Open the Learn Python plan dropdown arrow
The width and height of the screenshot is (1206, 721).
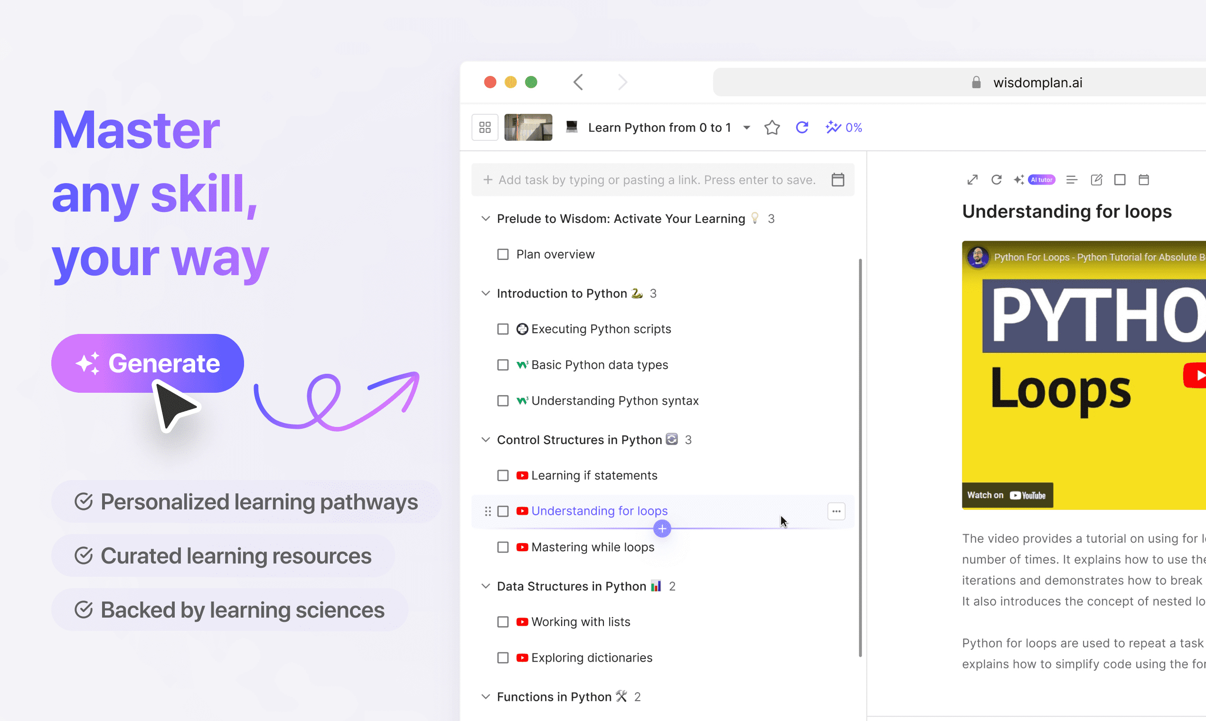click(746, 128)
